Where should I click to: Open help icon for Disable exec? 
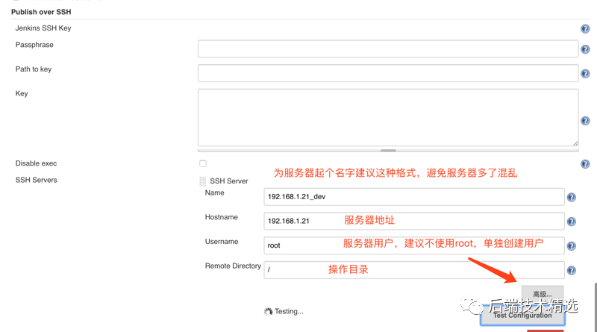tap(585, 164)
